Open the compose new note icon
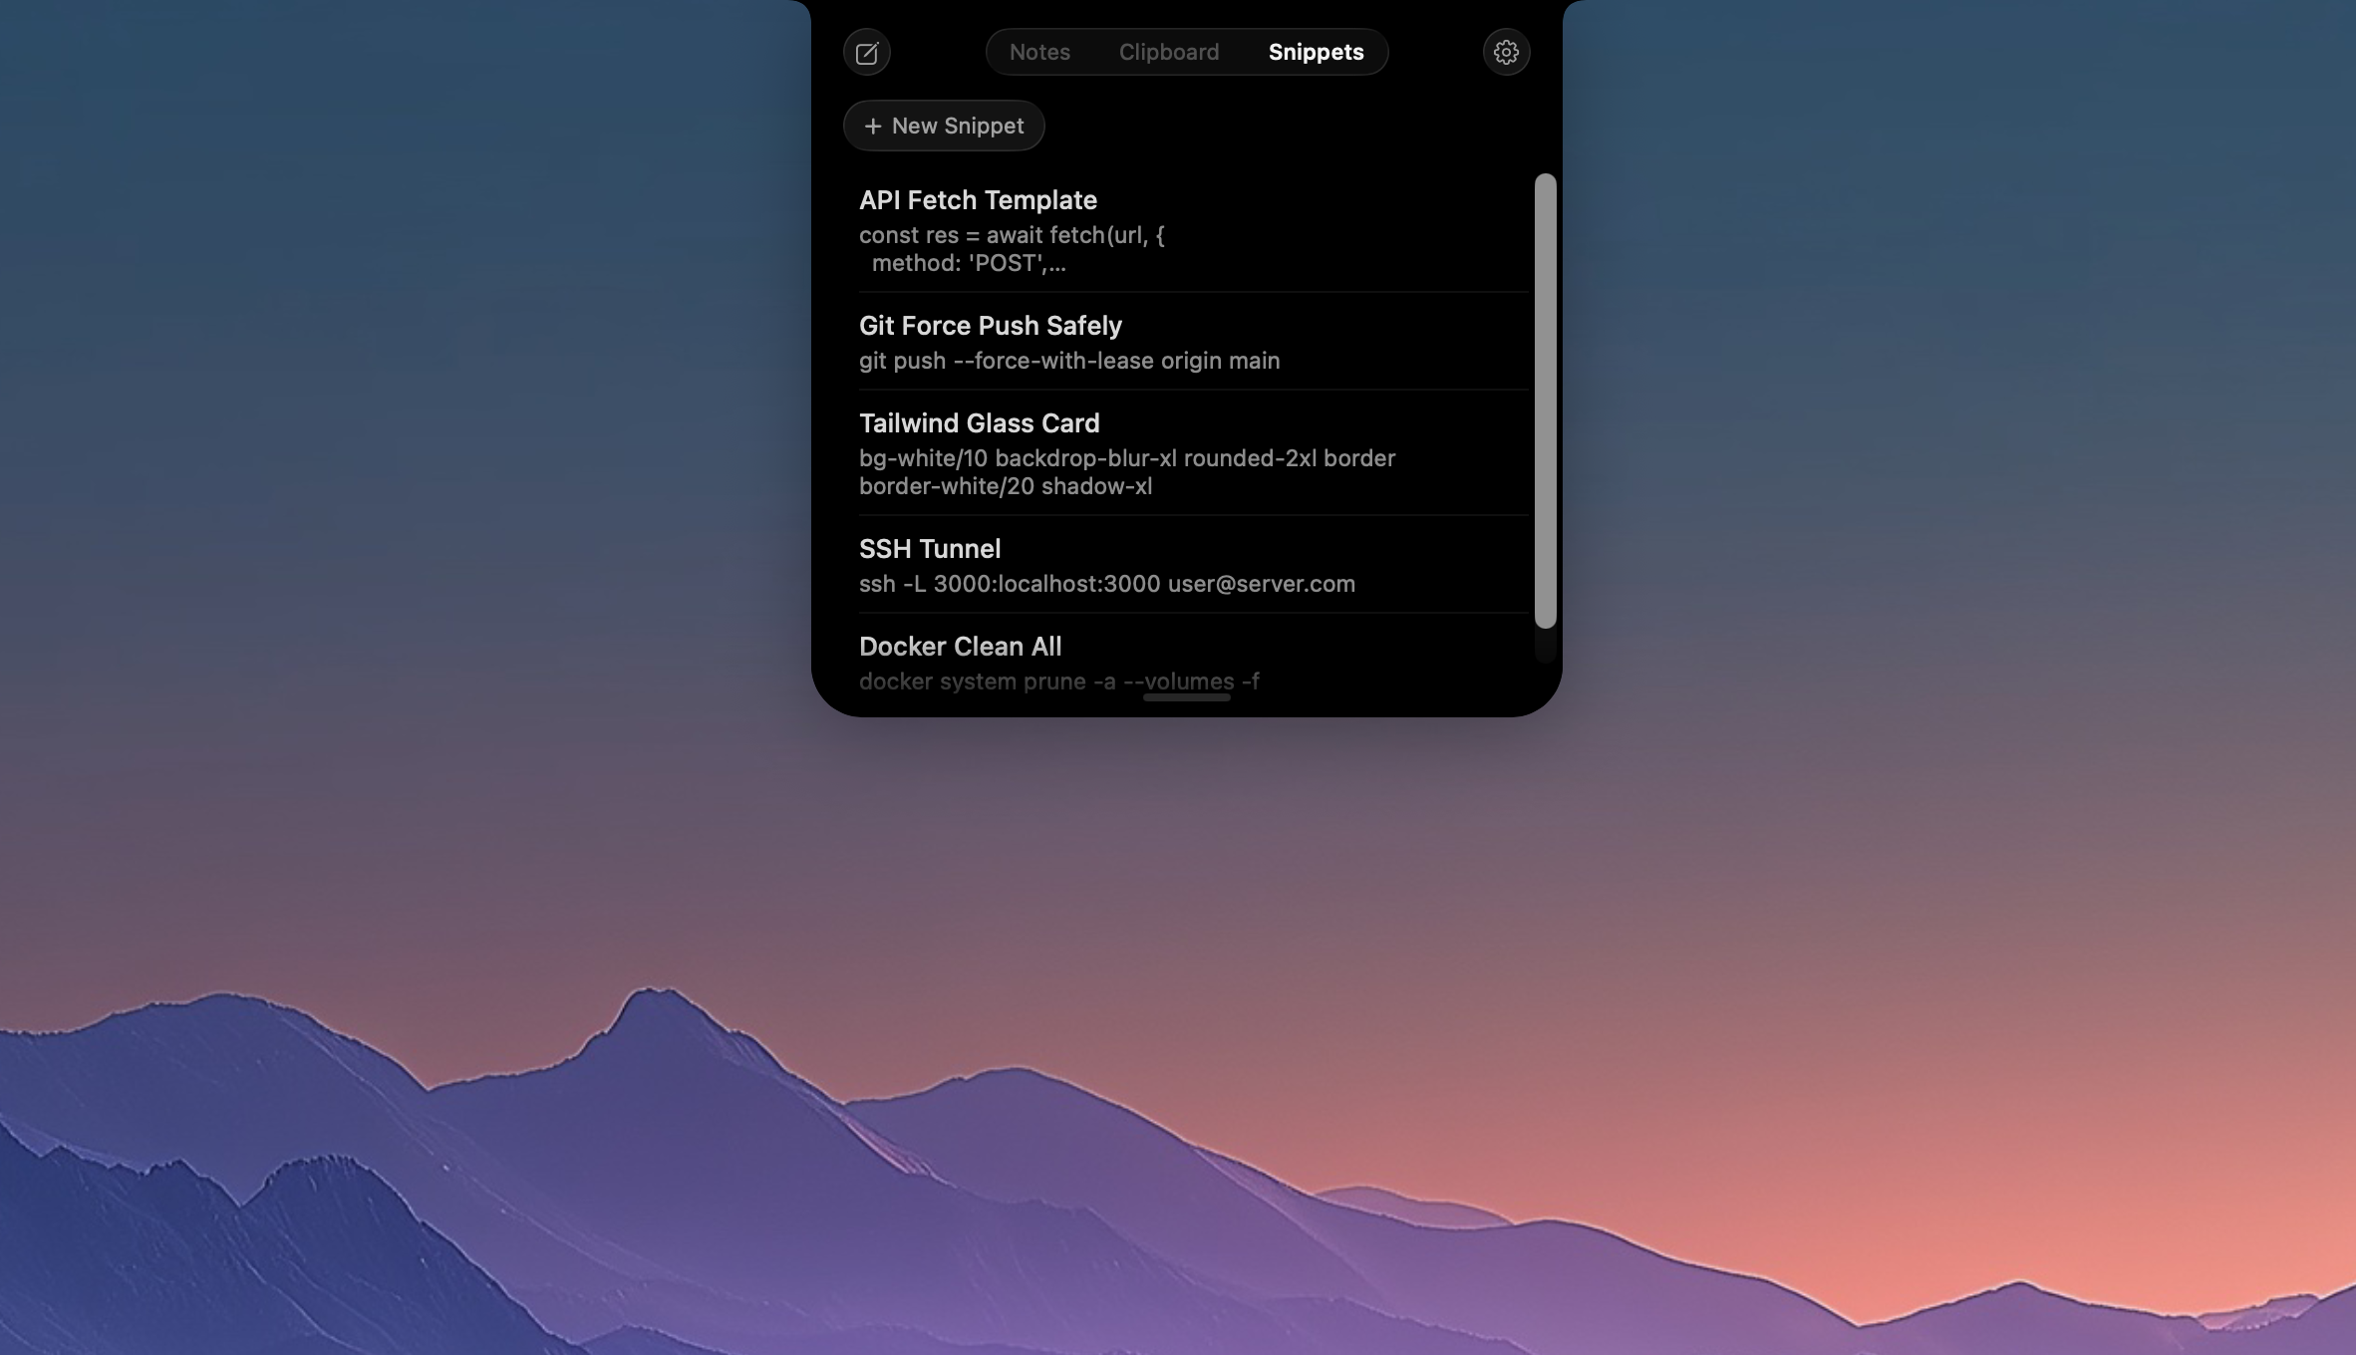The width and height of the screenshot is (2356, 1355). pos(866,52)
